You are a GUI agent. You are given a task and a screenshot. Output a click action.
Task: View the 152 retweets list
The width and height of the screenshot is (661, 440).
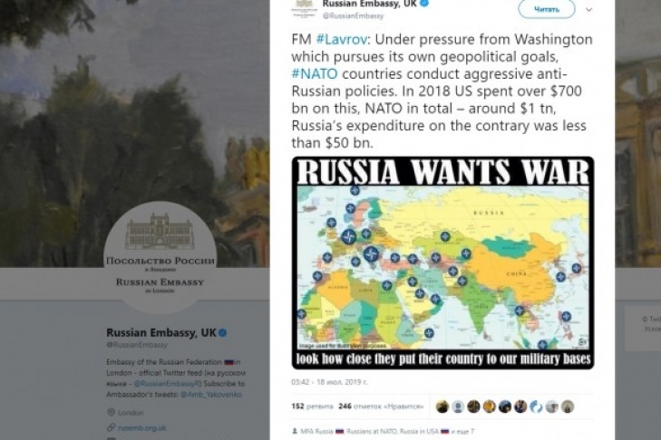312,407
